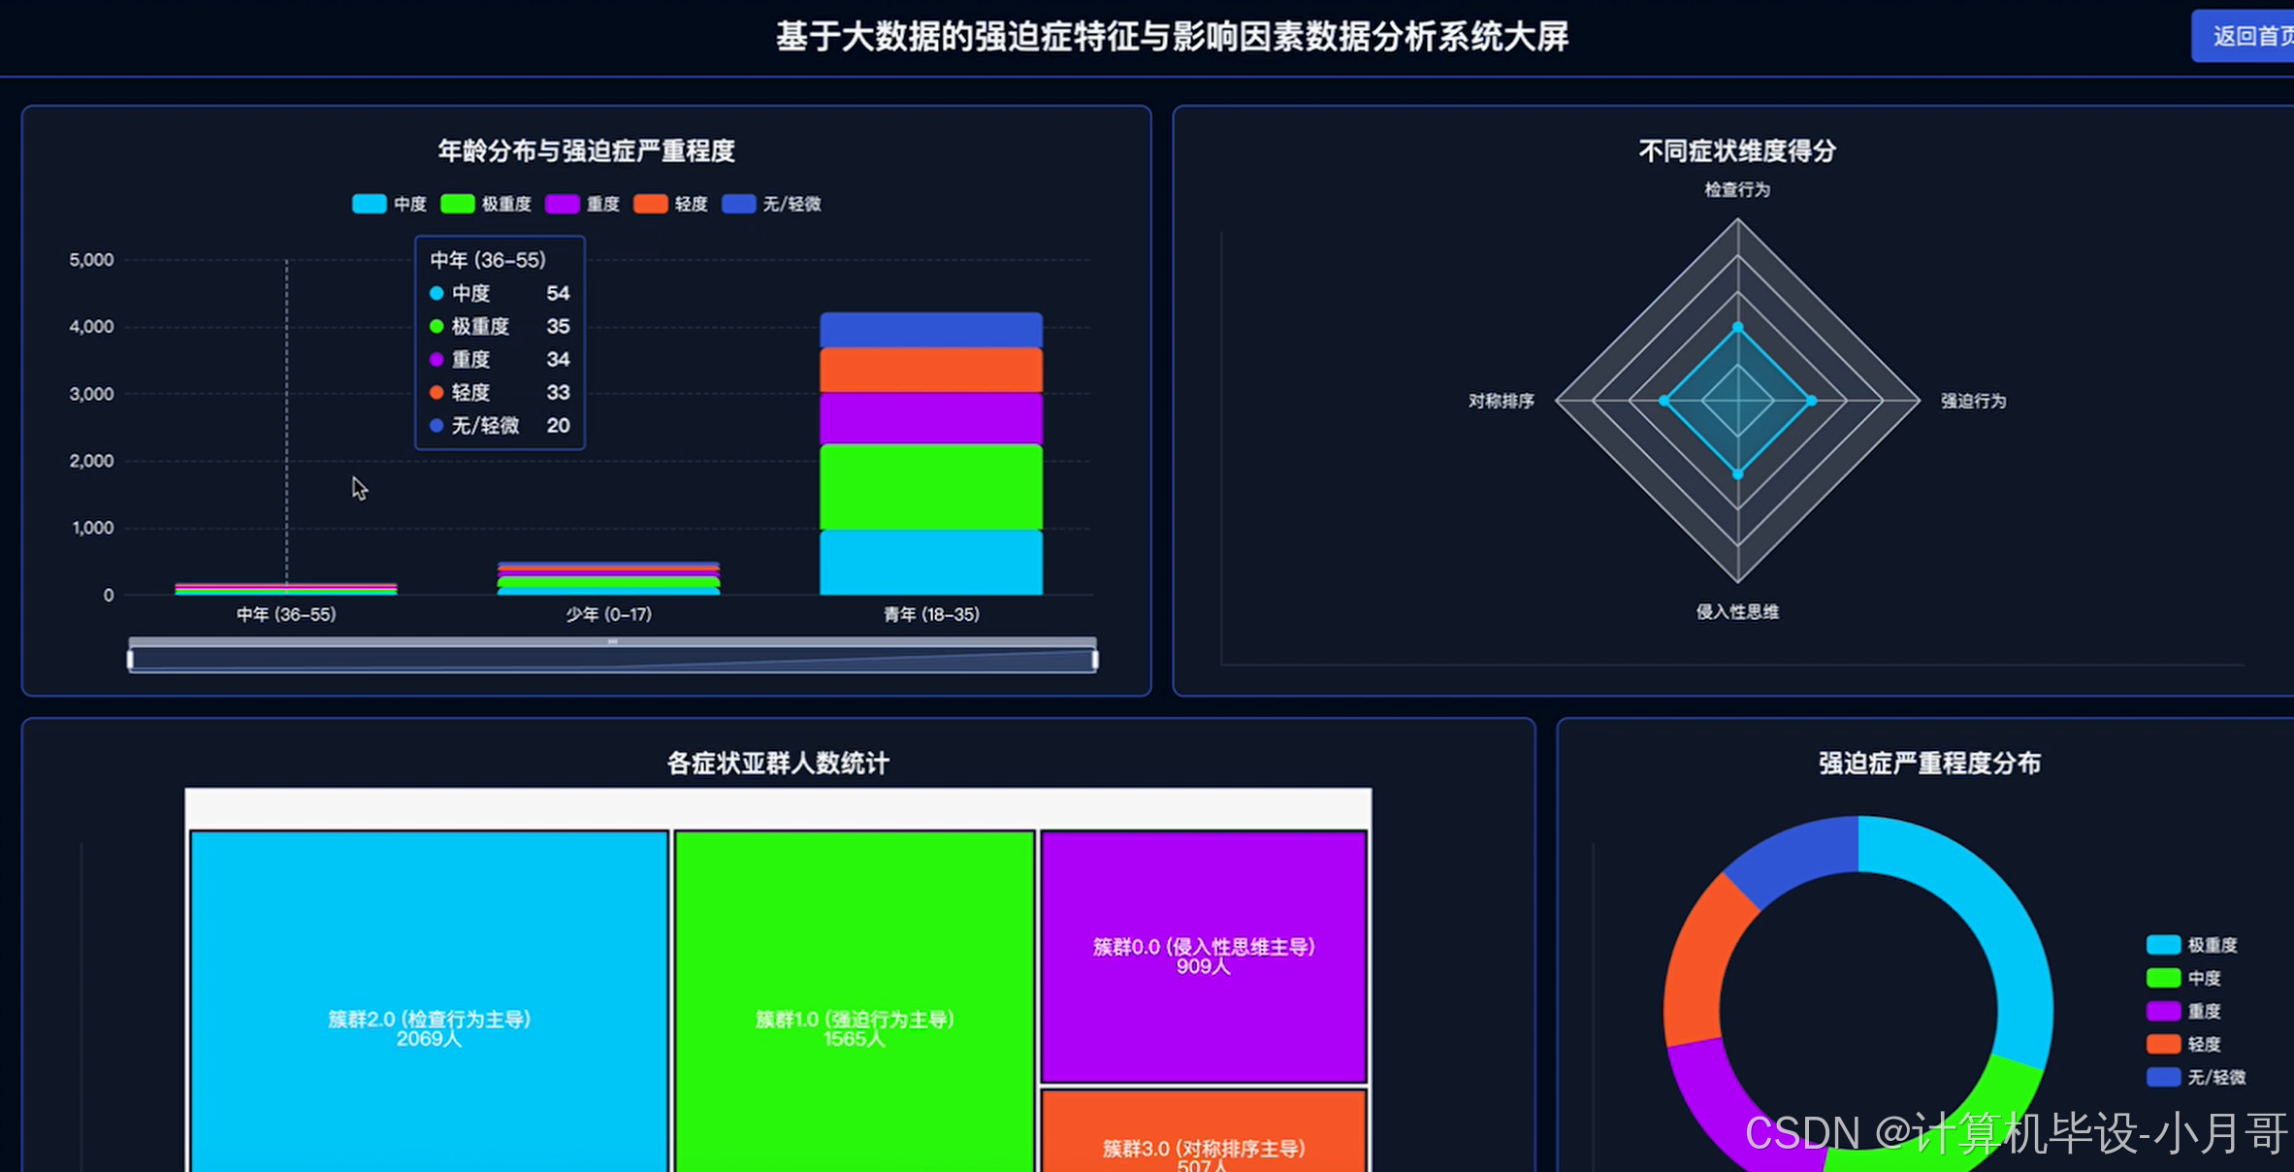Viewport: 2294px width, 1172px height.
Task: Click the 中度 marker in pie legend
Action: 2163,977
